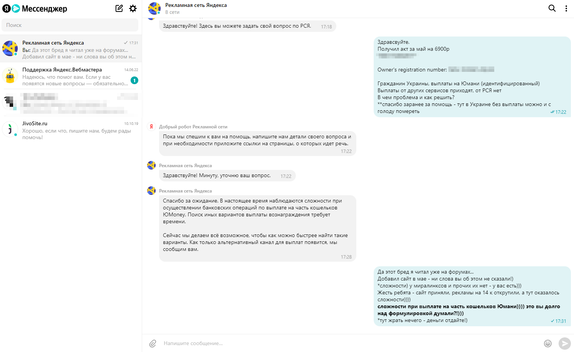Click the avatar next to 17:22 Минуту message

[x=151, y=166]
